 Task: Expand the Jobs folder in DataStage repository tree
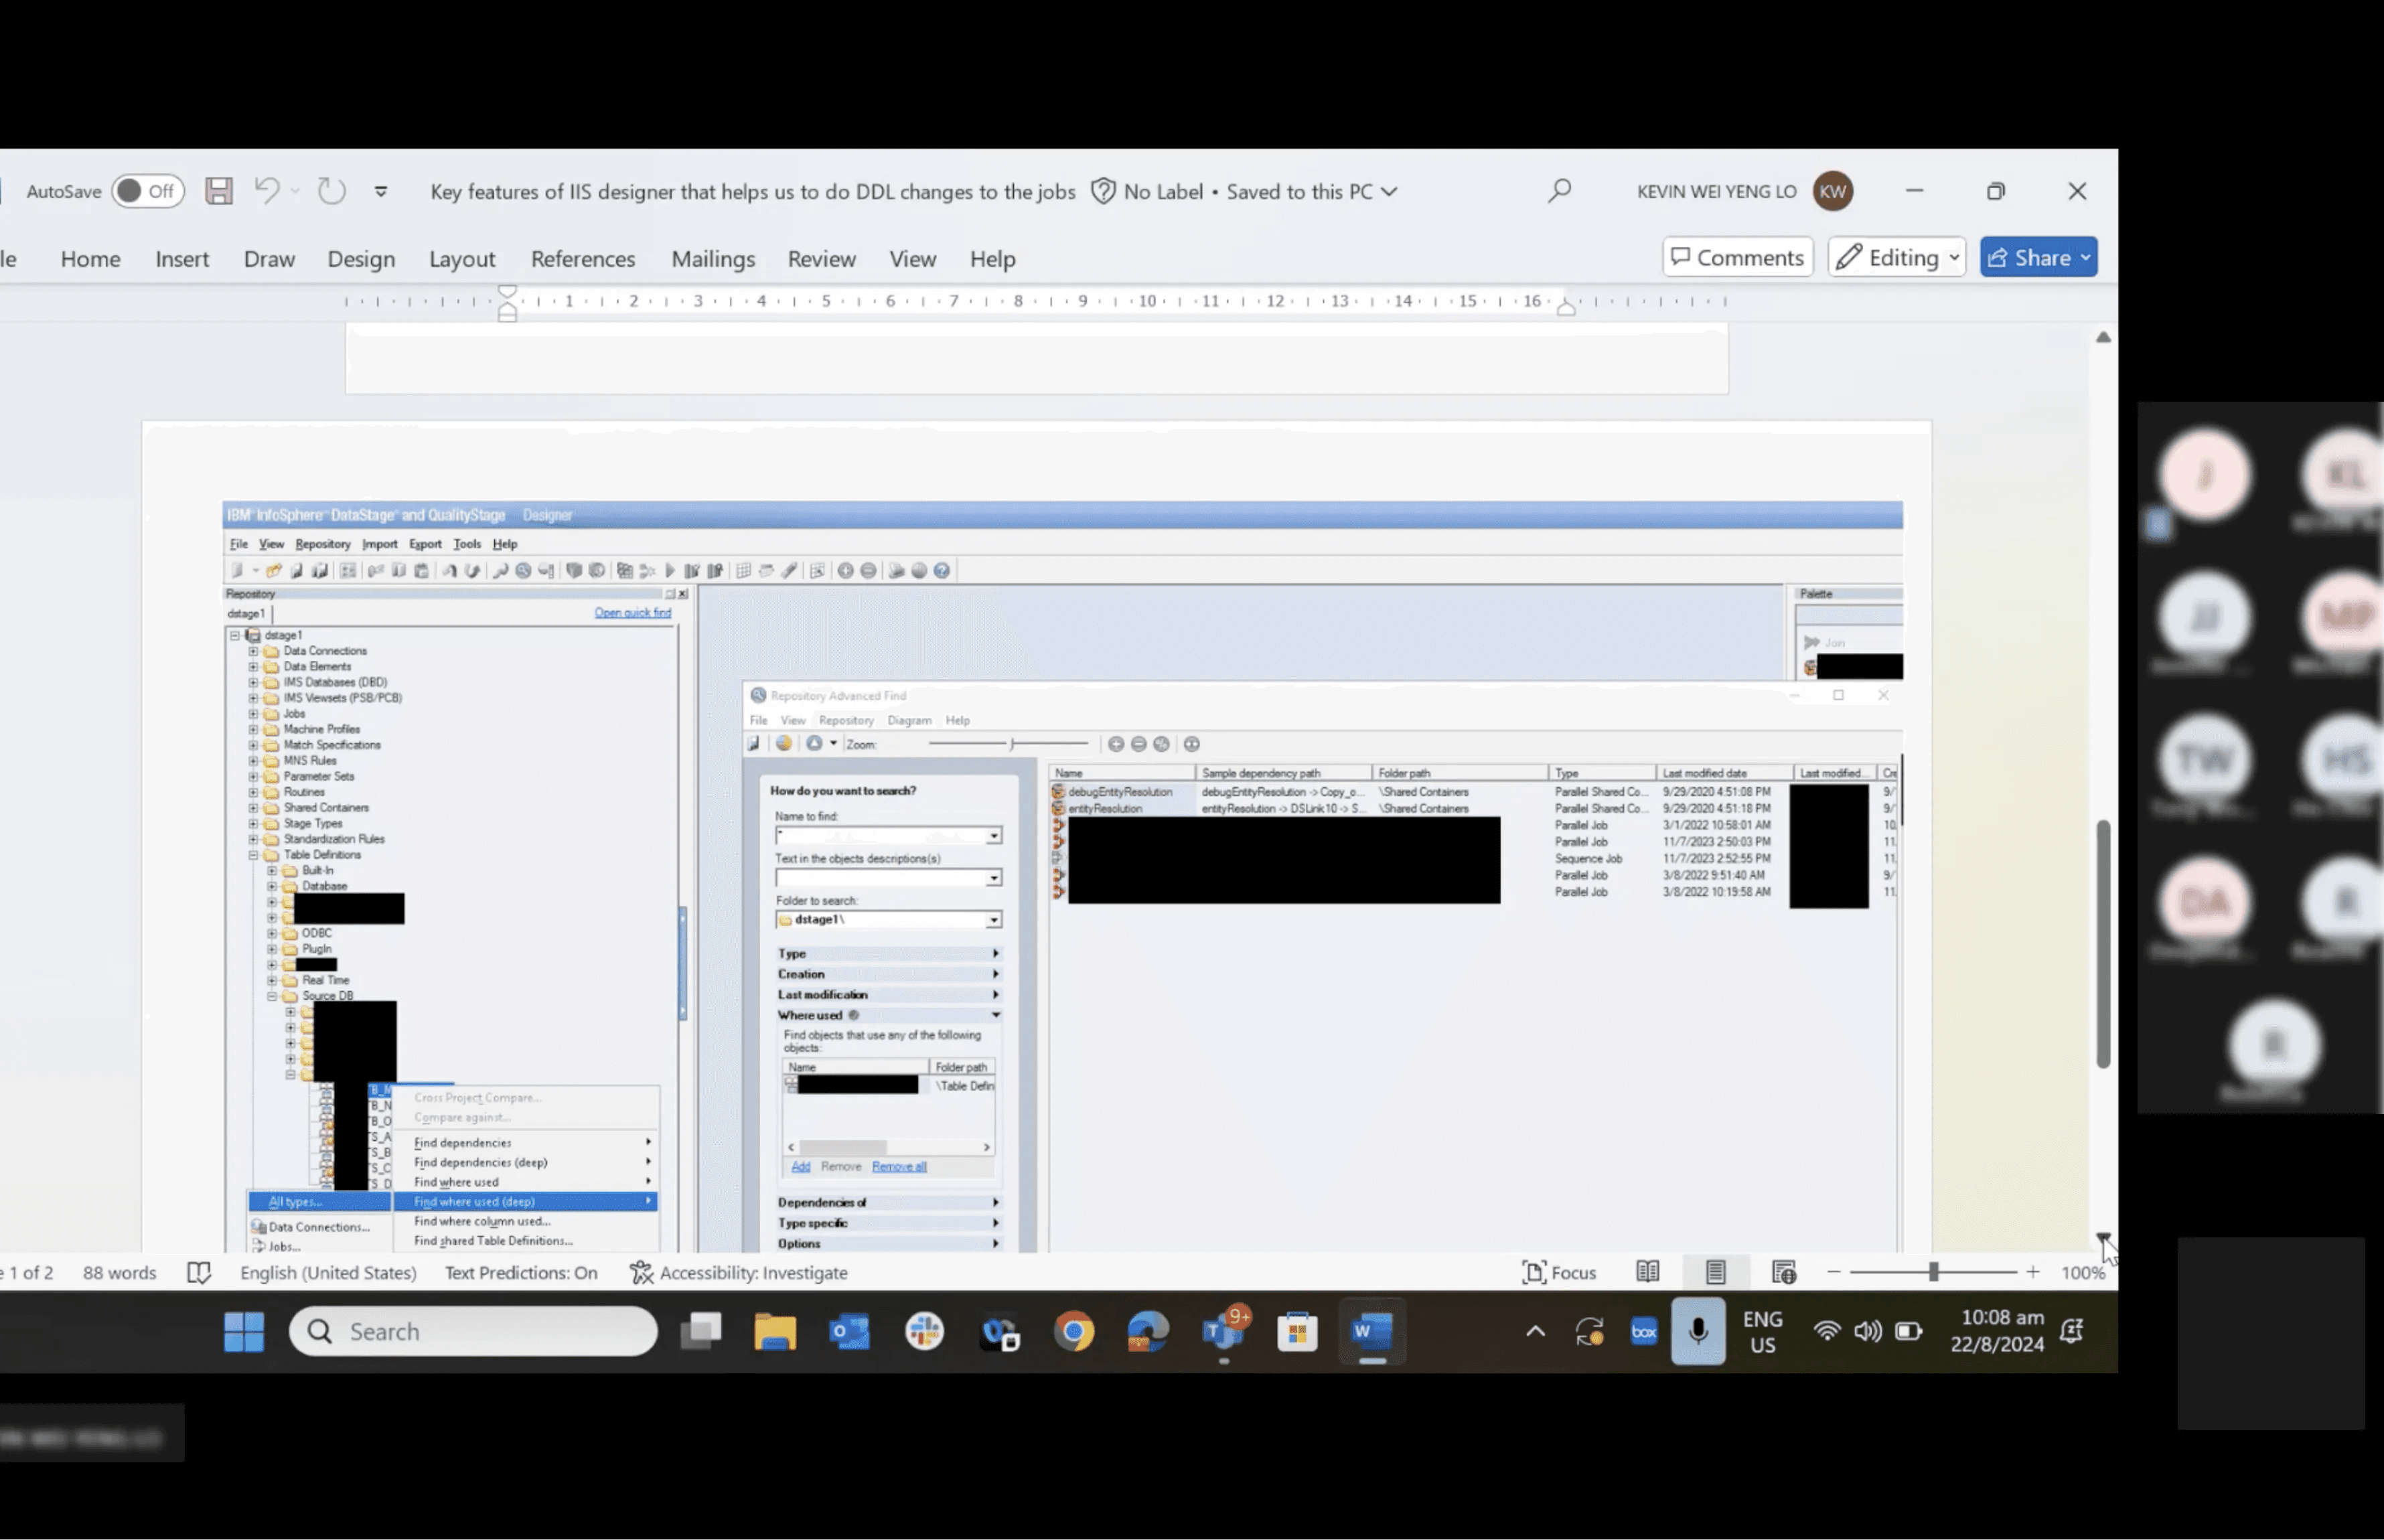[x=253, y=713]
